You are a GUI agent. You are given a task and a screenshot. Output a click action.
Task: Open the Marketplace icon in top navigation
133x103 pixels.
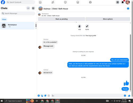point(78,2)
